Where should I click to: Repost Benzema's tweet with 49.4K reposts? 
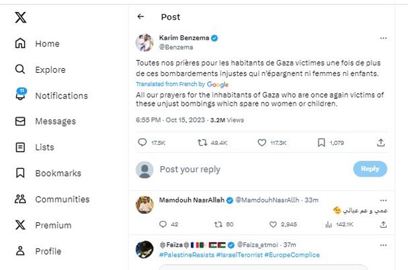tap(202, 142)
